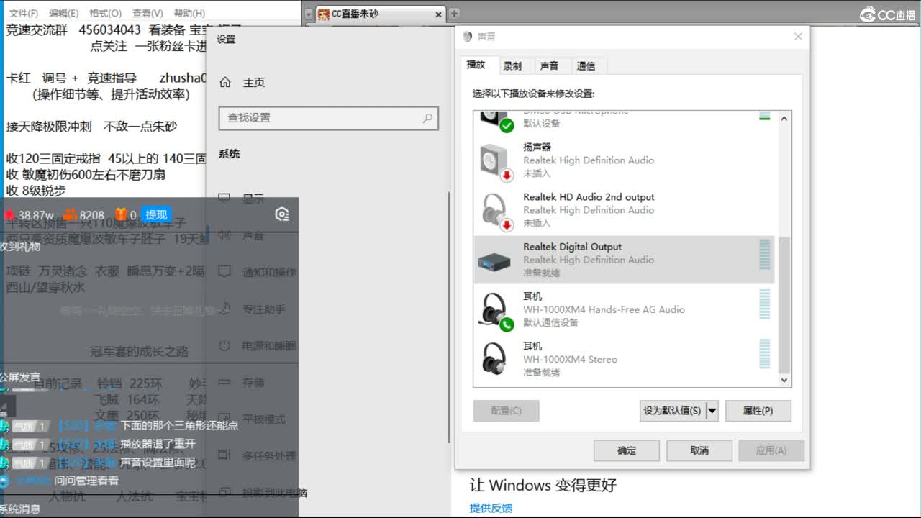The height and width of the screenshot is (518, 921).
Task: Select the Realtek Digital Output device
Action: coord(625,260)
